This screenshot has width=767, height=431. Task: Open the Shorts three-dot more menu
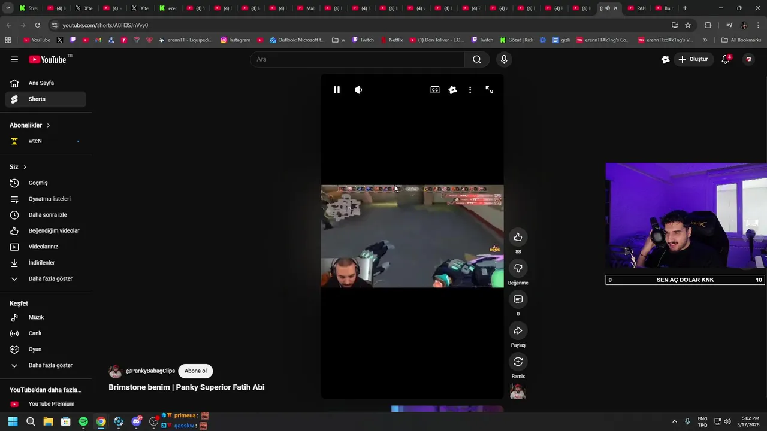point(470,90)
